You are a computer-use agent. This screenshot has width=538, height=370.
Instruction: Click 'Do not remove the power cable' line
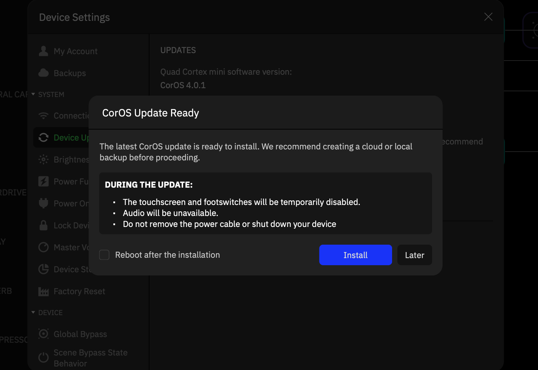coord(230,224)
